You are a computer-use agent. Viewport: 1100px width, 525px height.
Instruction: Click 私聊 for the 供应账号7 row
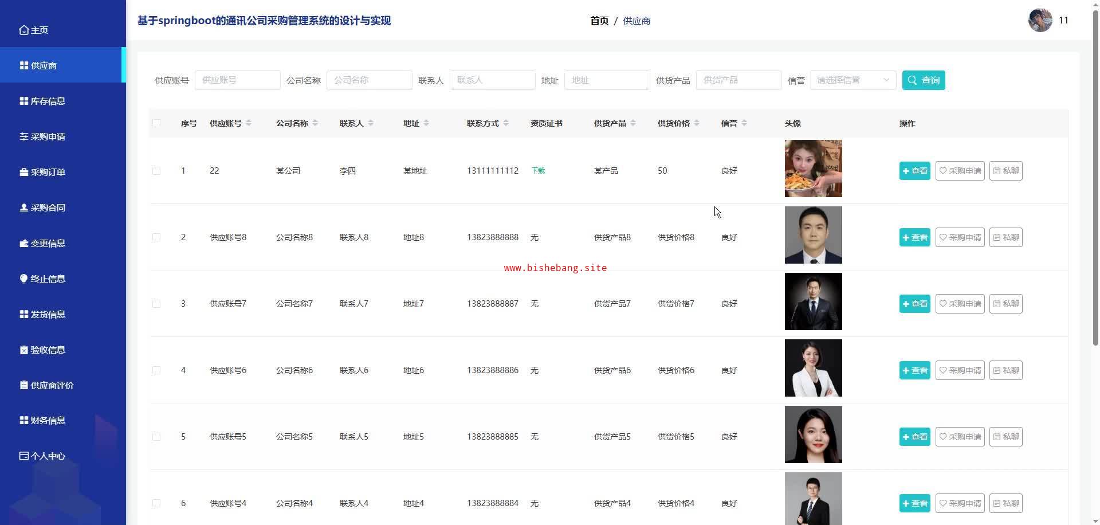[1006, 304]
